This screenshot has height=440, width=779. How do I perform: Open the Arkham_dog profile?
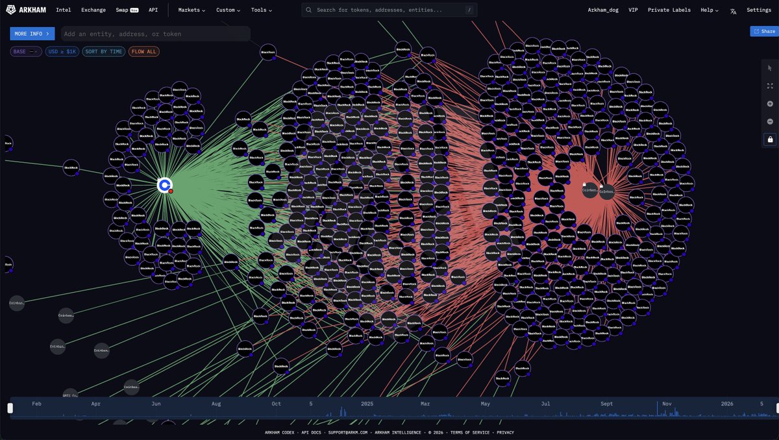[x=603, y=10]
